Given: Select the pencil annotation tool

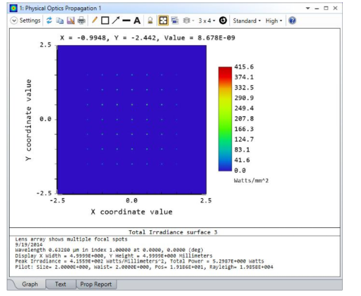Looking at the screenshot, I should coord(95,20).
